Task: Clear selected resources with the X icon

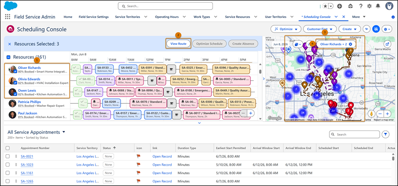Action: coord(9,44)
